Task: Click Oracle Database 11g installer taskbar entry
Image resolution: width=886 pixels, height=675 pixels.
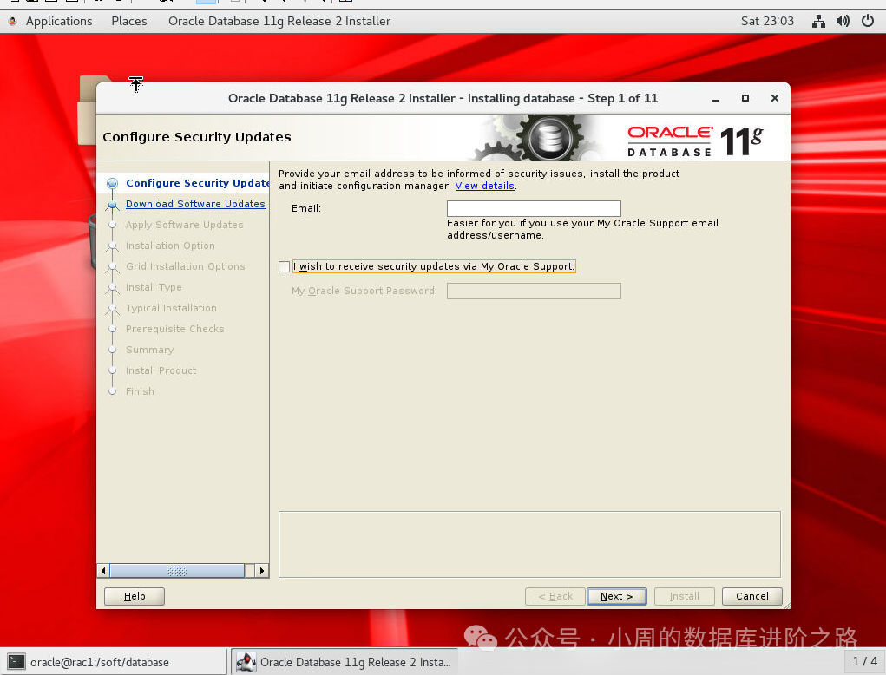Action: click(x=345, y=661)
